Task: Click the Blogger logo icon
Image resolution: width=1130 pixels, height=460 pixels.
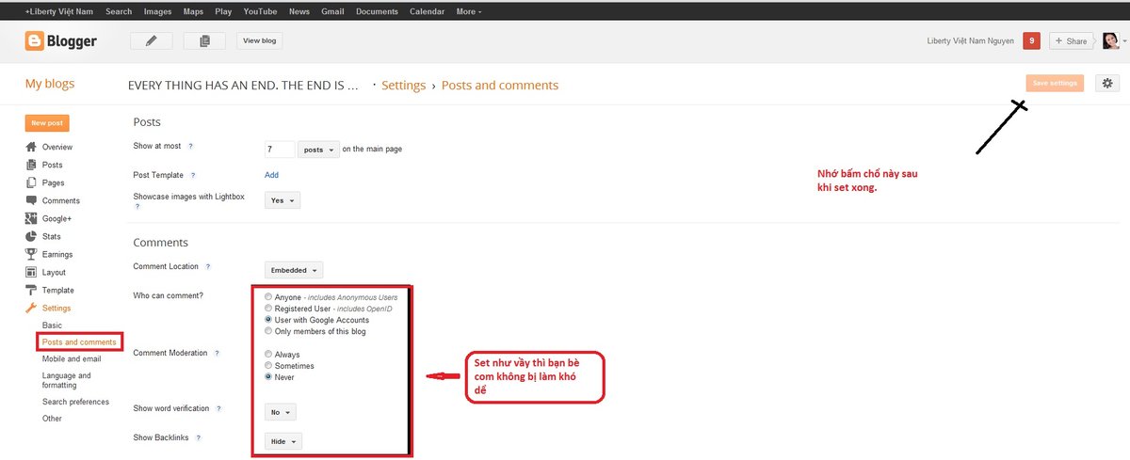Action: click(x=35, y=40)
